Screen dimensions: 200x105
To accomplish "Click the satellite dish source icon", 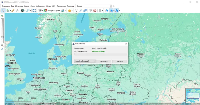I will [40, 10].
